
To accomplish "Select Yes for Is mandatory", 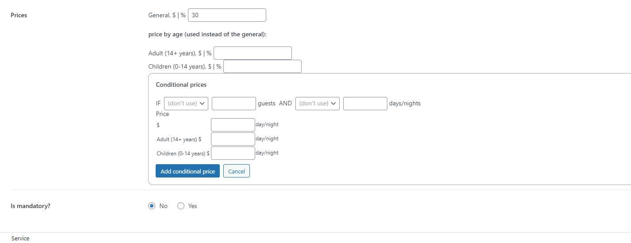I will tap(180, 206).
